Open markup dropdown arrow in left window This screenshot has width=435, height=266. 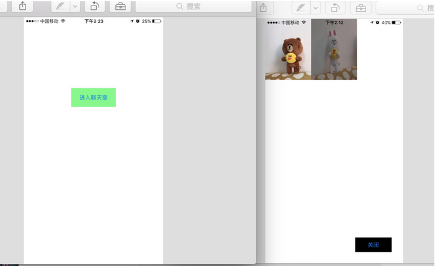tap(75, 6)
